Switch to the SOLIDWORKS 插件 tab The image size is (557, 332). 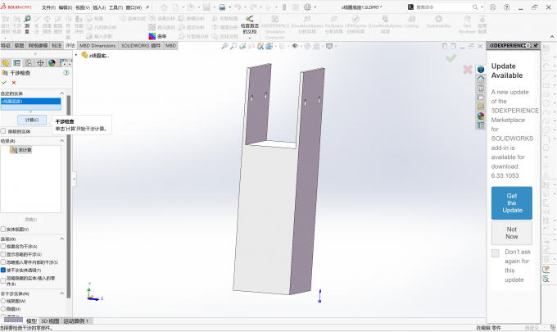coord(141,46)
